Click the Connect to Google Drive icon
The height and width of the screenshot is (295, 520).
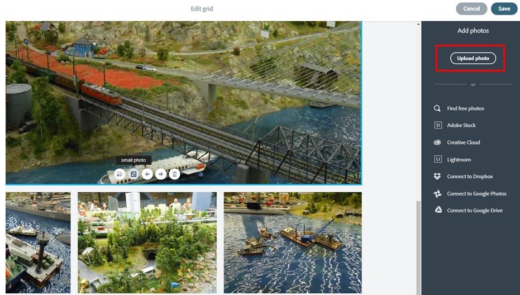438,210
